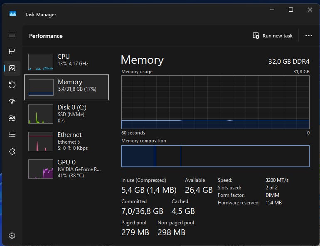
Task: Open the Users page icon
Action: coord(12,118)
